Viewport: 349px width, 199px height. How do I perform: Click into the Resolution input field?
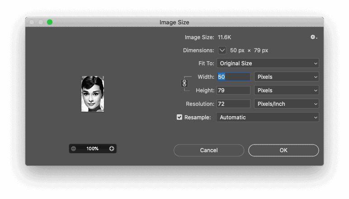233,104
